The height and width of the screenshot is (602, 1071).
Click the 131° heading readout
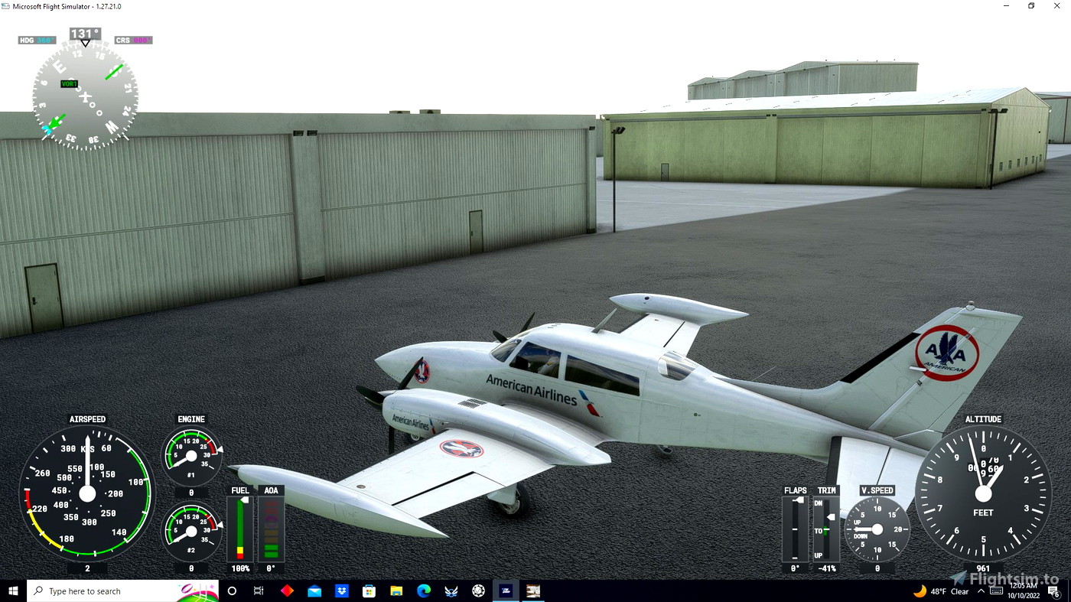point(85,34)
